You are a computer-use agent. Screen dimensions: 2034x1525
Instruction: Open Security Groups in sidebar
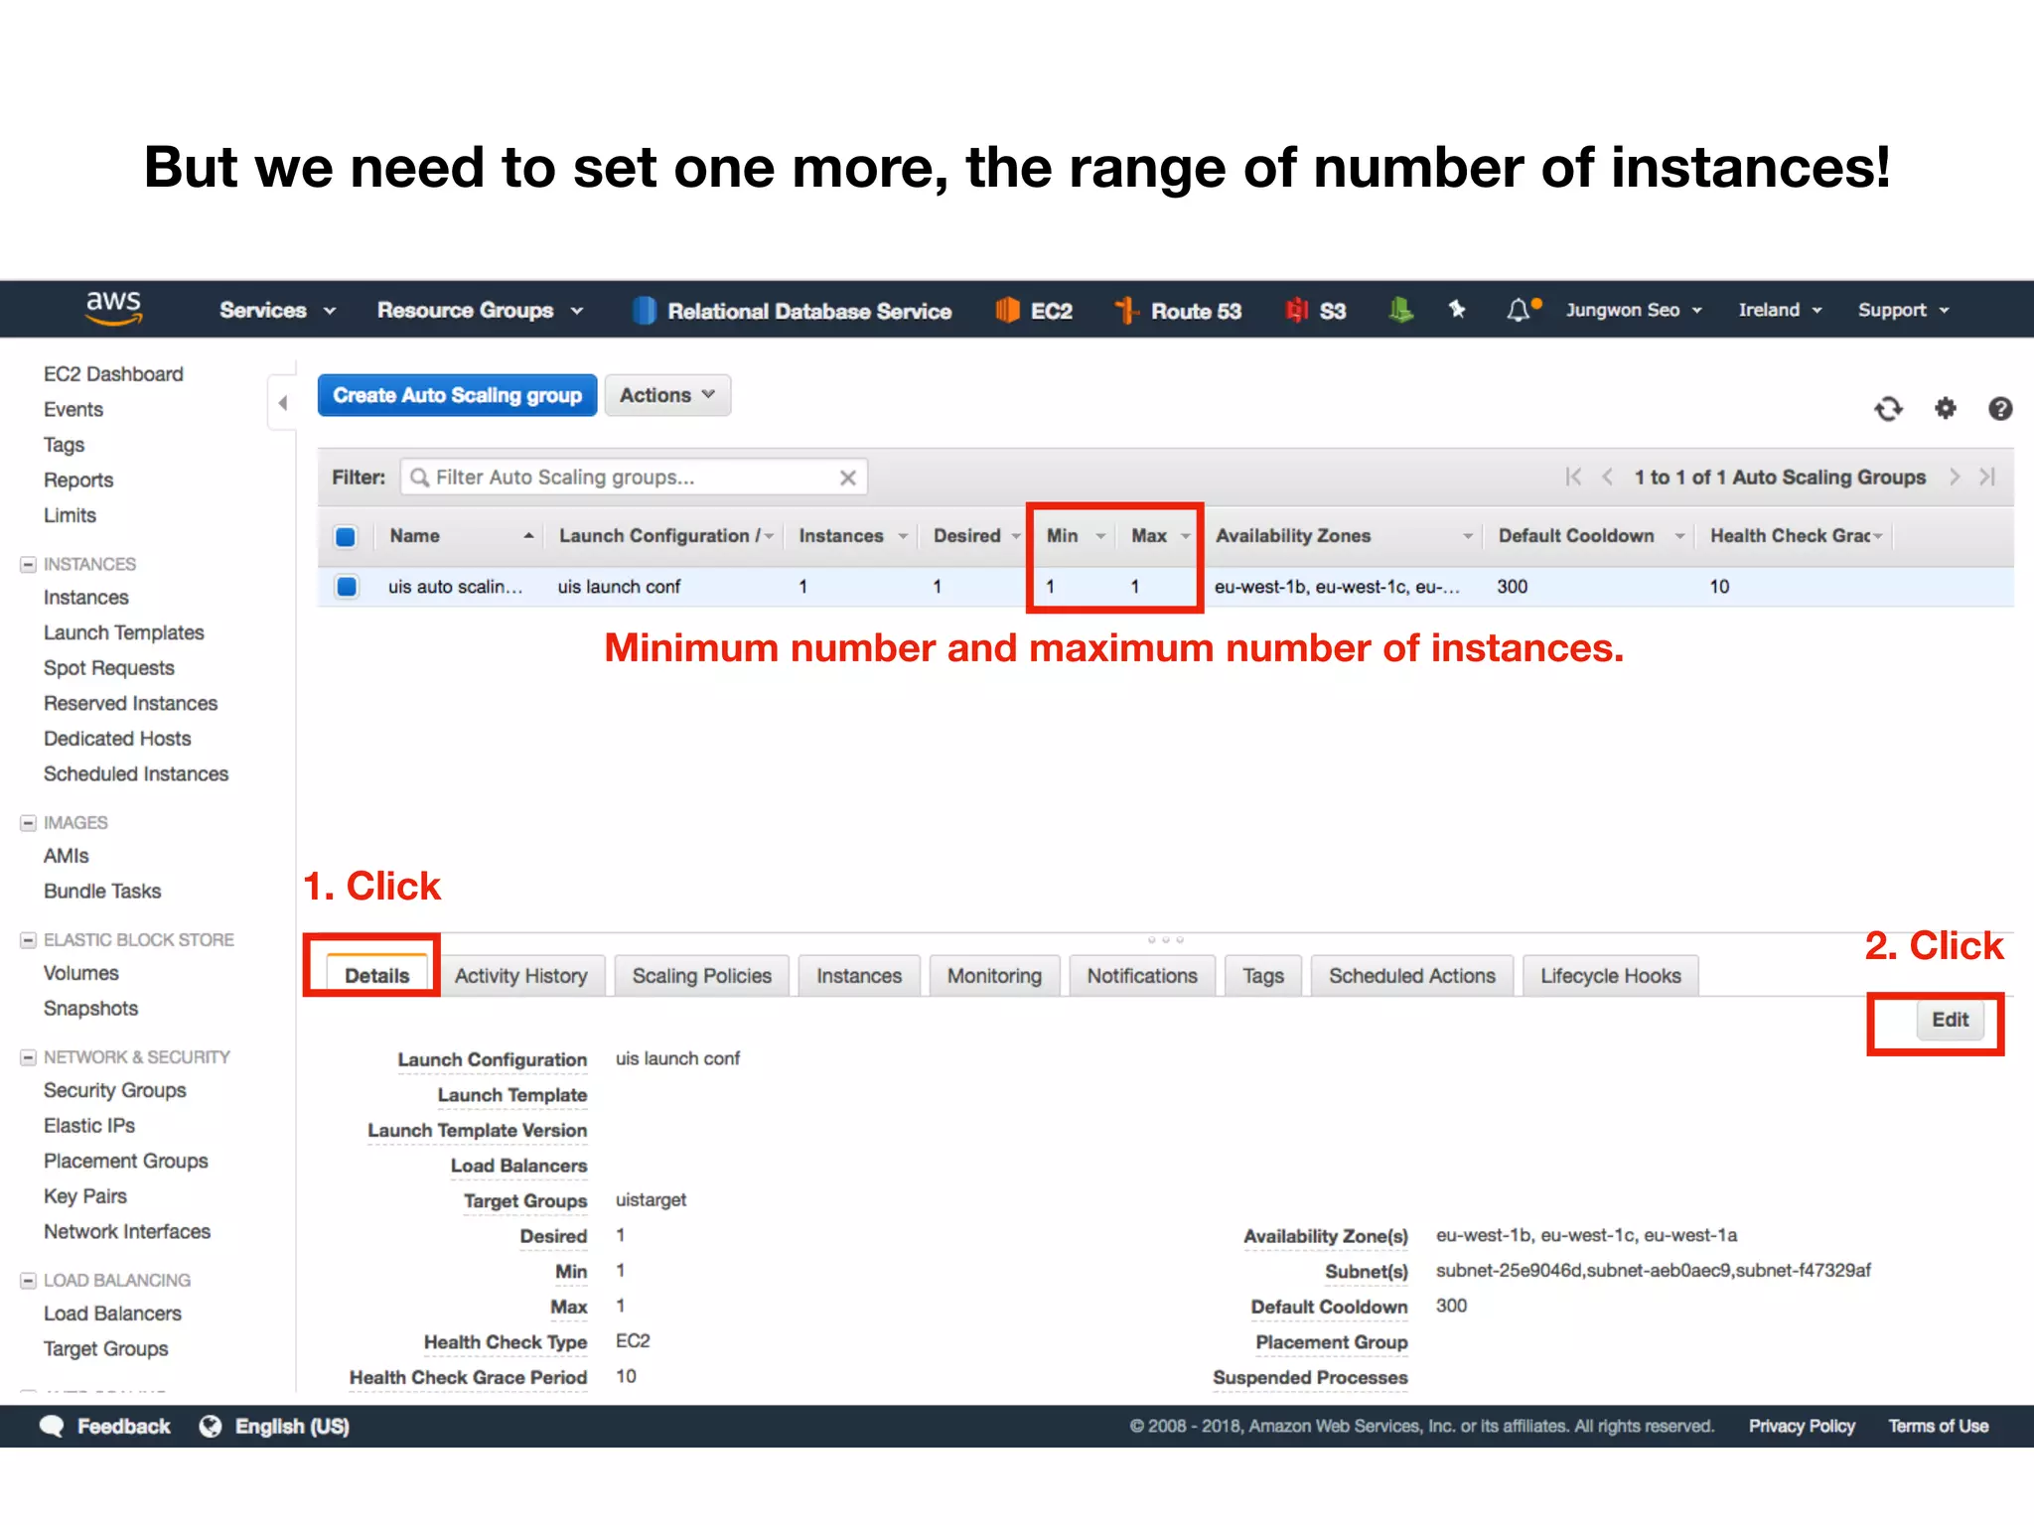pos(114,1090)
